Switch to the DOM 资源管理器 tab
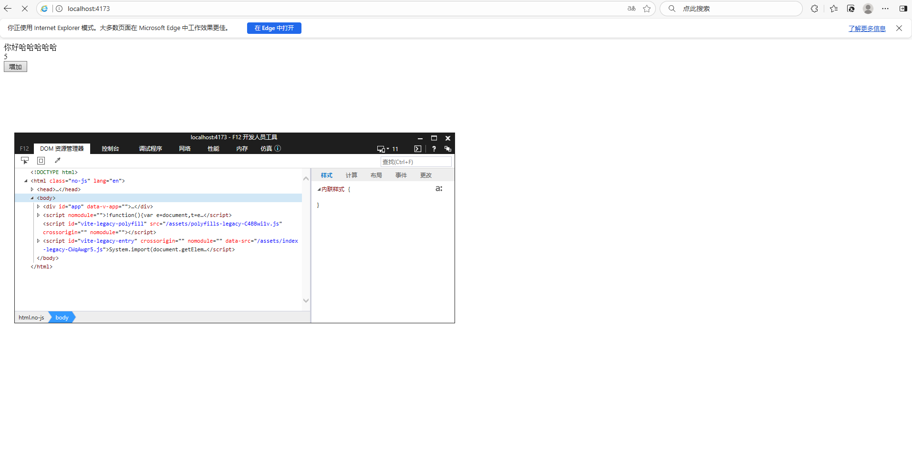 [x=62, y=149]
